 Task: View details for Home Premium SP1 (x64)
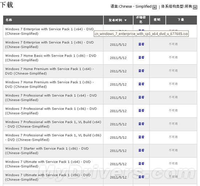141,71
